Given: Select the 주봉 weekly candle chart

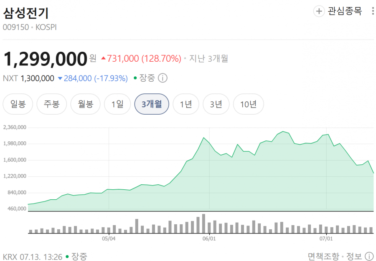Looking at the screenshot, I should pyautogui.click(x=51, y=104).
